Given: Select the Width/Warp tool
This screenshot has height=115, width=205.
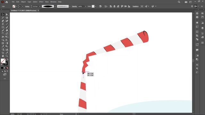Looking at the screenshot, I should click(x=3, y=37).
